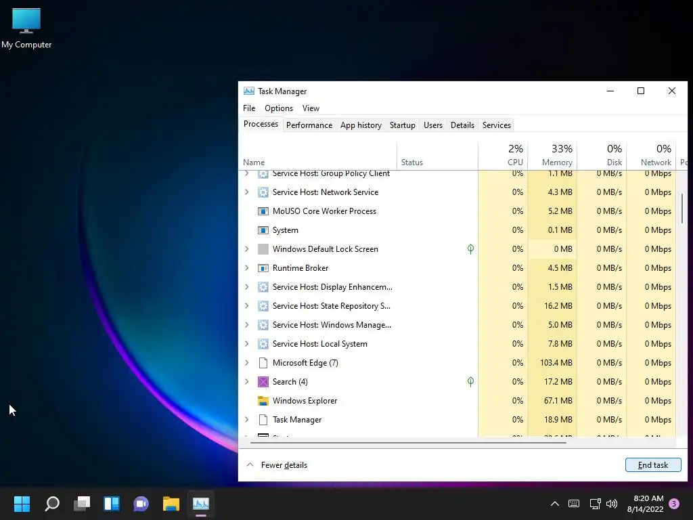The image size is (693, 520).
Task: Click the Task Manager taskbar icon
Action: coord(200,503)
